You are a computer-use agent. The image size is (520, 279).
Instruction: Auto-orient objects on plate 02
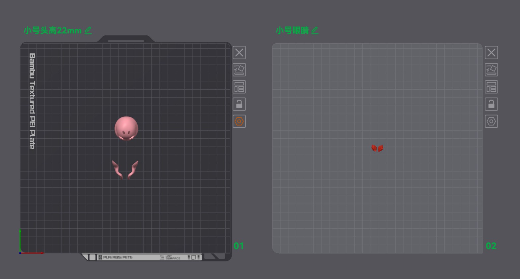[x=491, y=70]
